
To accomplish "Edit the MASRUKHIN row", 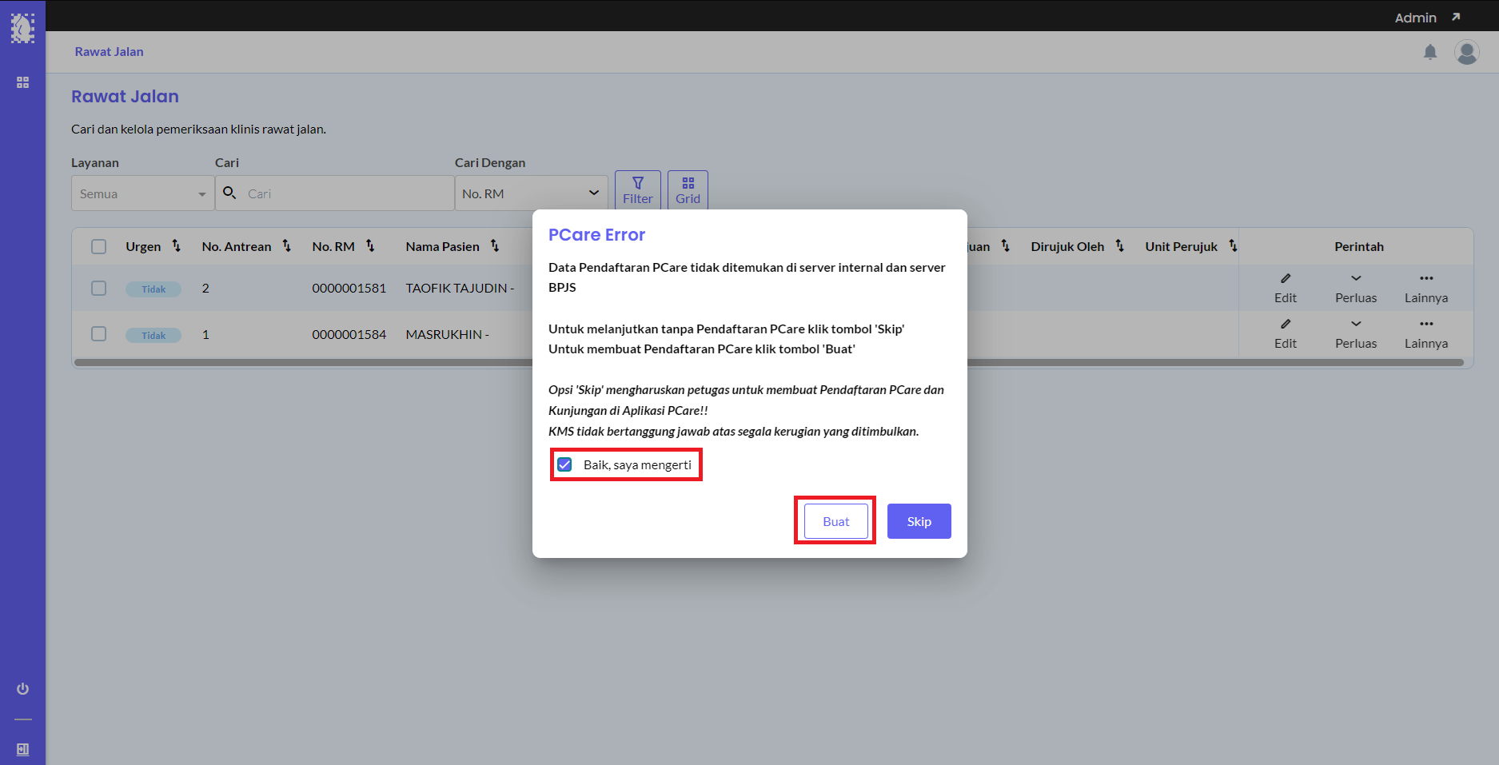I will click(1286, 334).
